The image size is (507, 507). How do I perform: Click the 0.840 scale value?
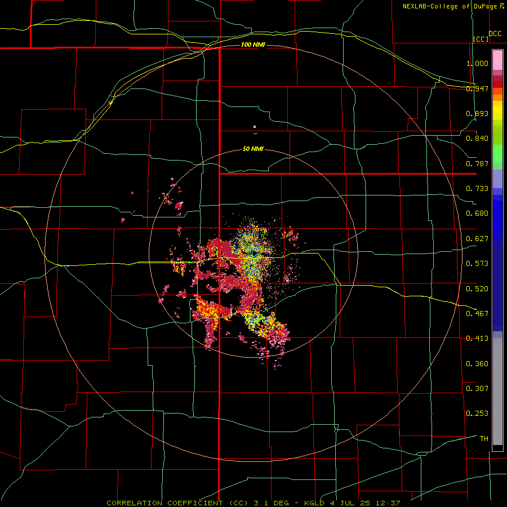coord(477,139)
